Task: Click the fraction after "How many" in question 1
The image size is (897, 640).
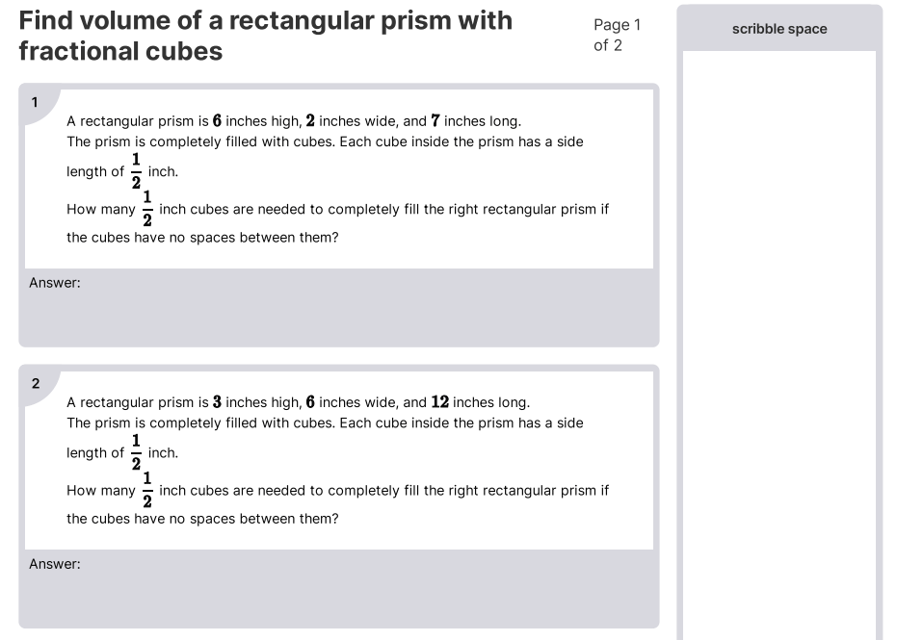Action: tap(147, 208)
